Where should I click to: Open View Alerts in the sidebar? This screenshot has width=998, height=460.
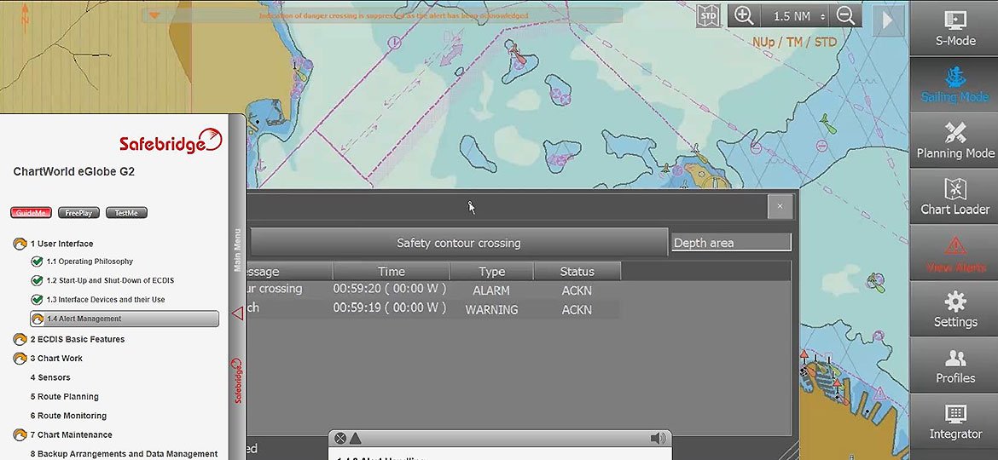coord(954,254)
